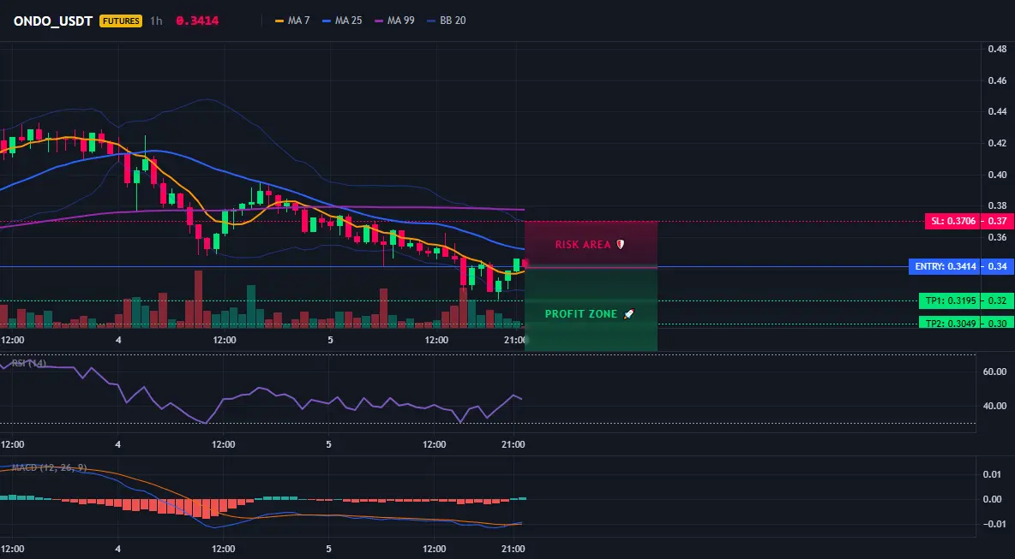
Task: Toggle the MA 99 legend entry
Action: tap(394, 21)
